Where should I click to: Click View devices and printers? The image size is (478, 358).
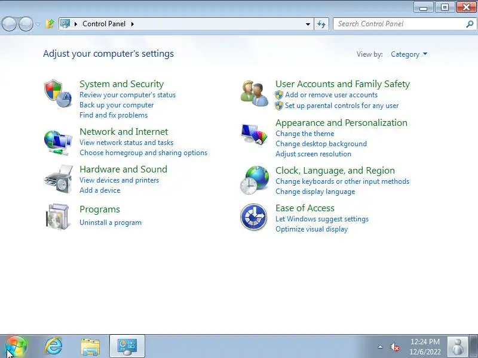pos(119,180)
